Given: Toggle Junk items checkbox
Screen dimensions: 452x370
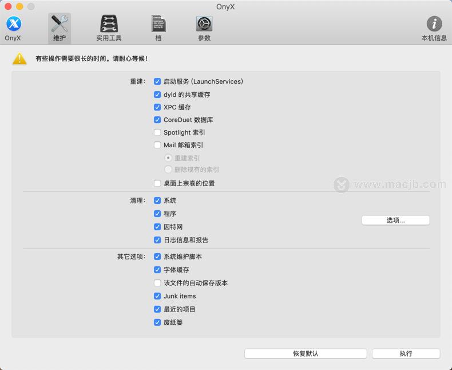Looking at the screenshot, I should [157, 296].
